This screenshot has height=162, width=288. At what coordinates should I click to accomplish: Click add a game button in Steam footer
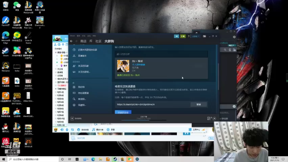tap(76, 118)
